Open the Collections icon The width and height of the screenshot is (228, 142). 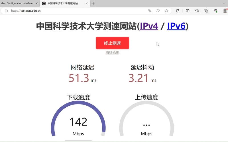pyautogui.click(x=206, y=11)
